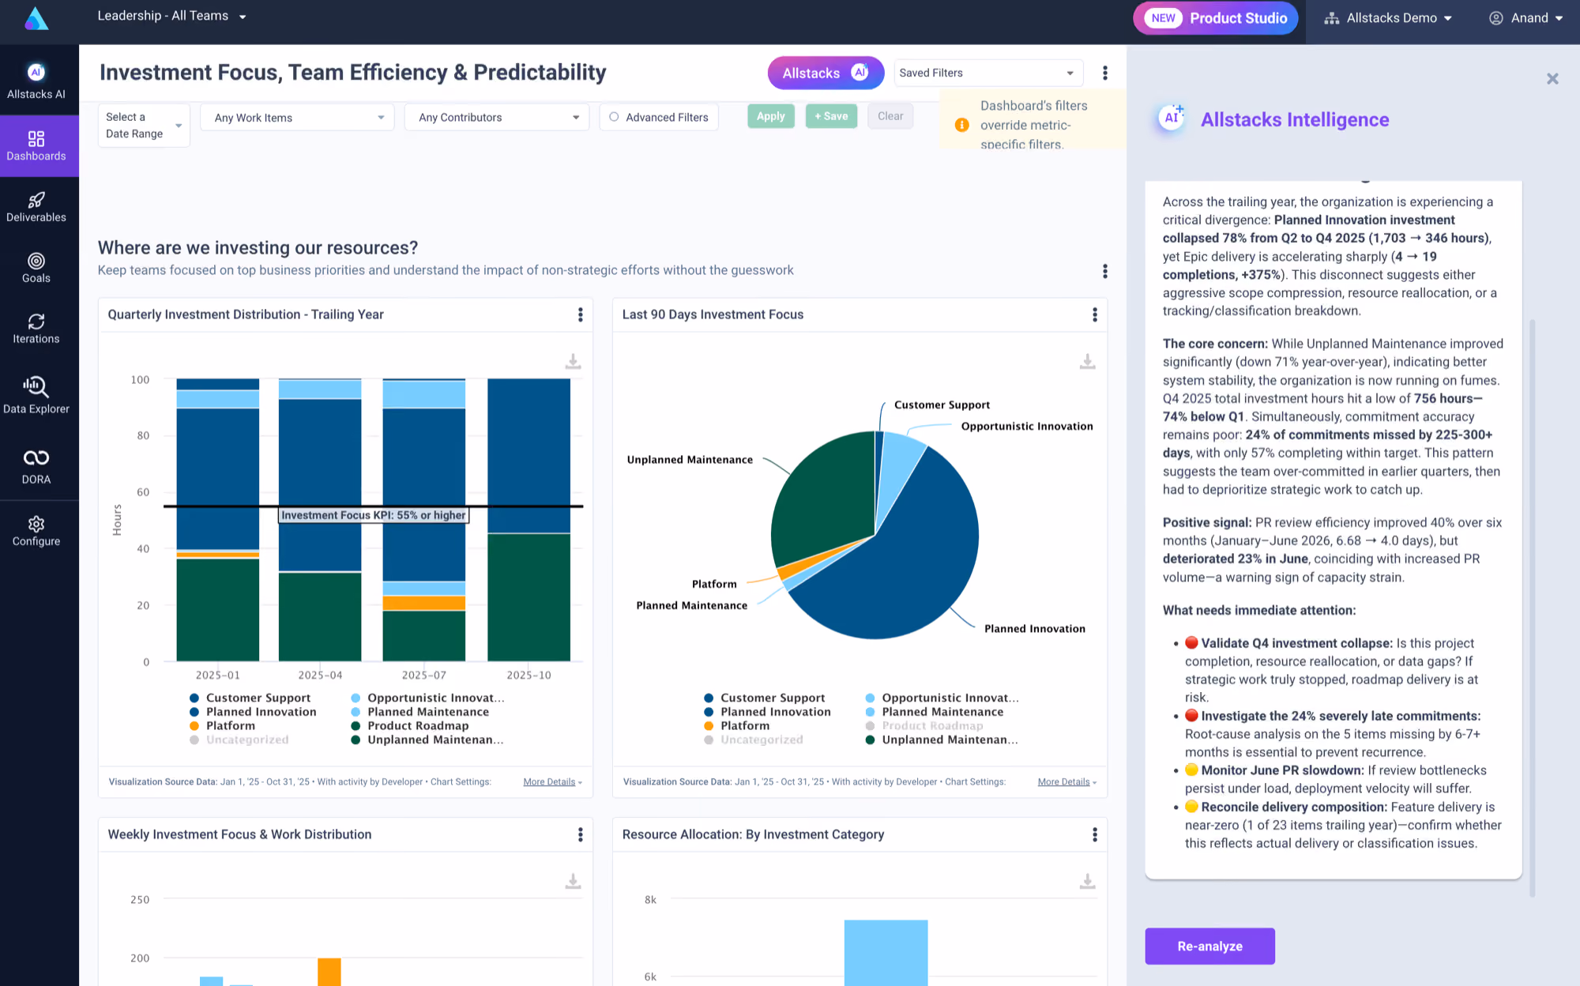Open DORA in sidebar
The image size is (1580, 986).
(36, 466)
